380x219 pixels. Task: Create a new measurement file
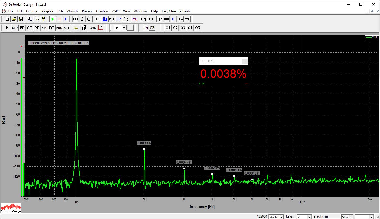(7, 19)
